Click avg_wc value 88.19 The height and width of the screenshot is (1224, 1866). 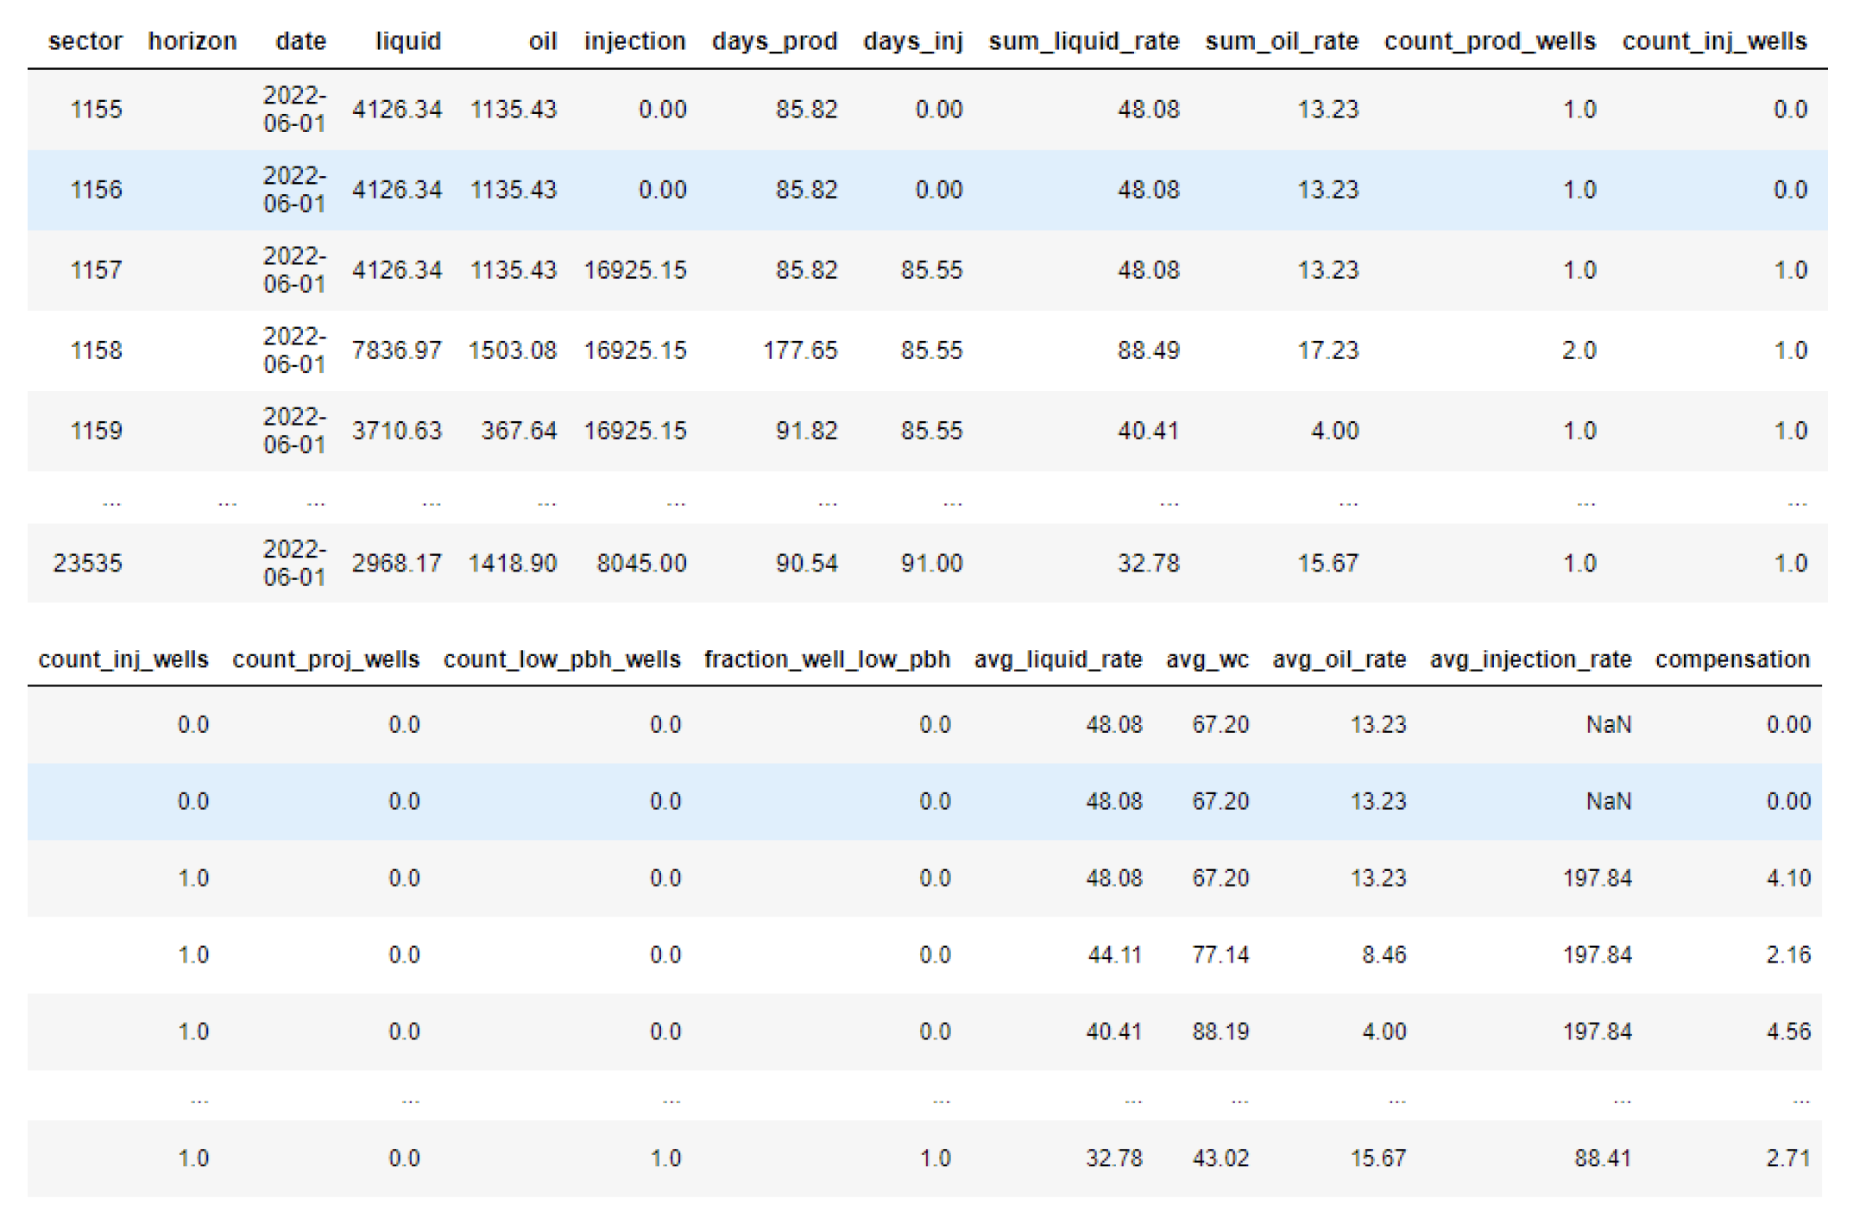(x=1220, y=1032)
